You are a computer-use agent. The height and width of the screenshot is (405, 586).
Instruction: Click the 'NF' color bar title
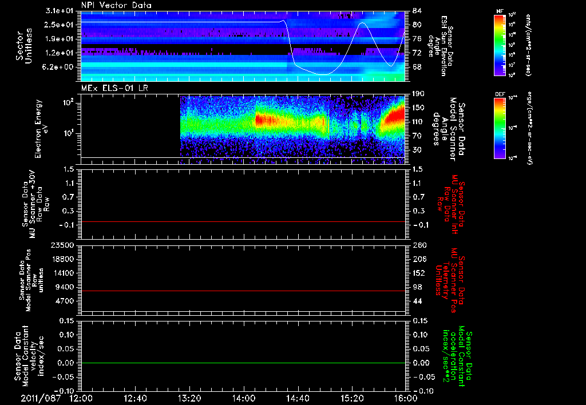tap(500, 11)
